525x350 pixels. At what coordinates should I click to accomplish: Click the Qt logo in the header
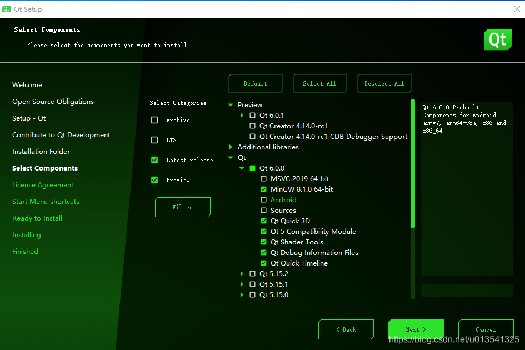(x=498, y=39)
